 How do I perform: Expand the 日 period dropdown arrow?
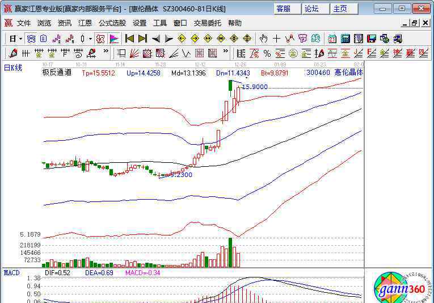tap(21, 39)
